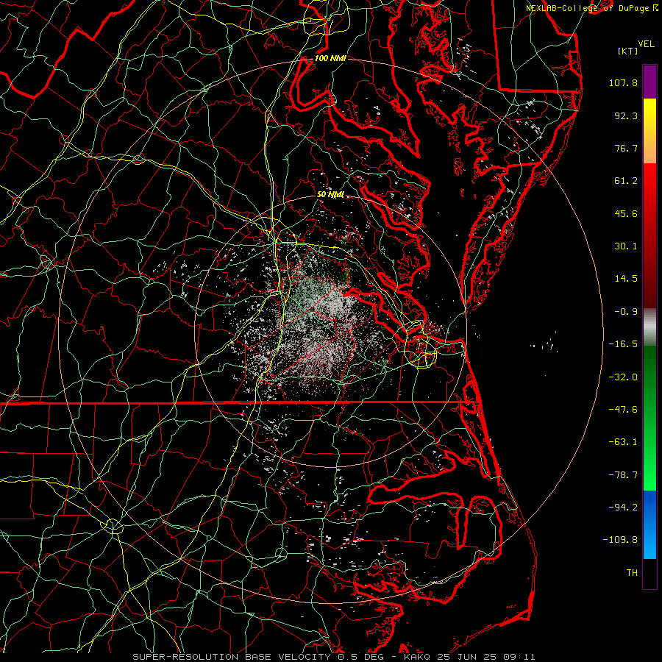Click the blue segment of the color bar
662x662 pixels.
point(649,524)
